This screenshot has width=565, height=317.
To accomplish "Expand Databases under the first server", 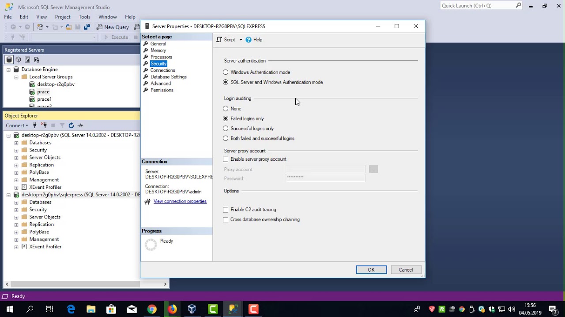I will (16, 143).
